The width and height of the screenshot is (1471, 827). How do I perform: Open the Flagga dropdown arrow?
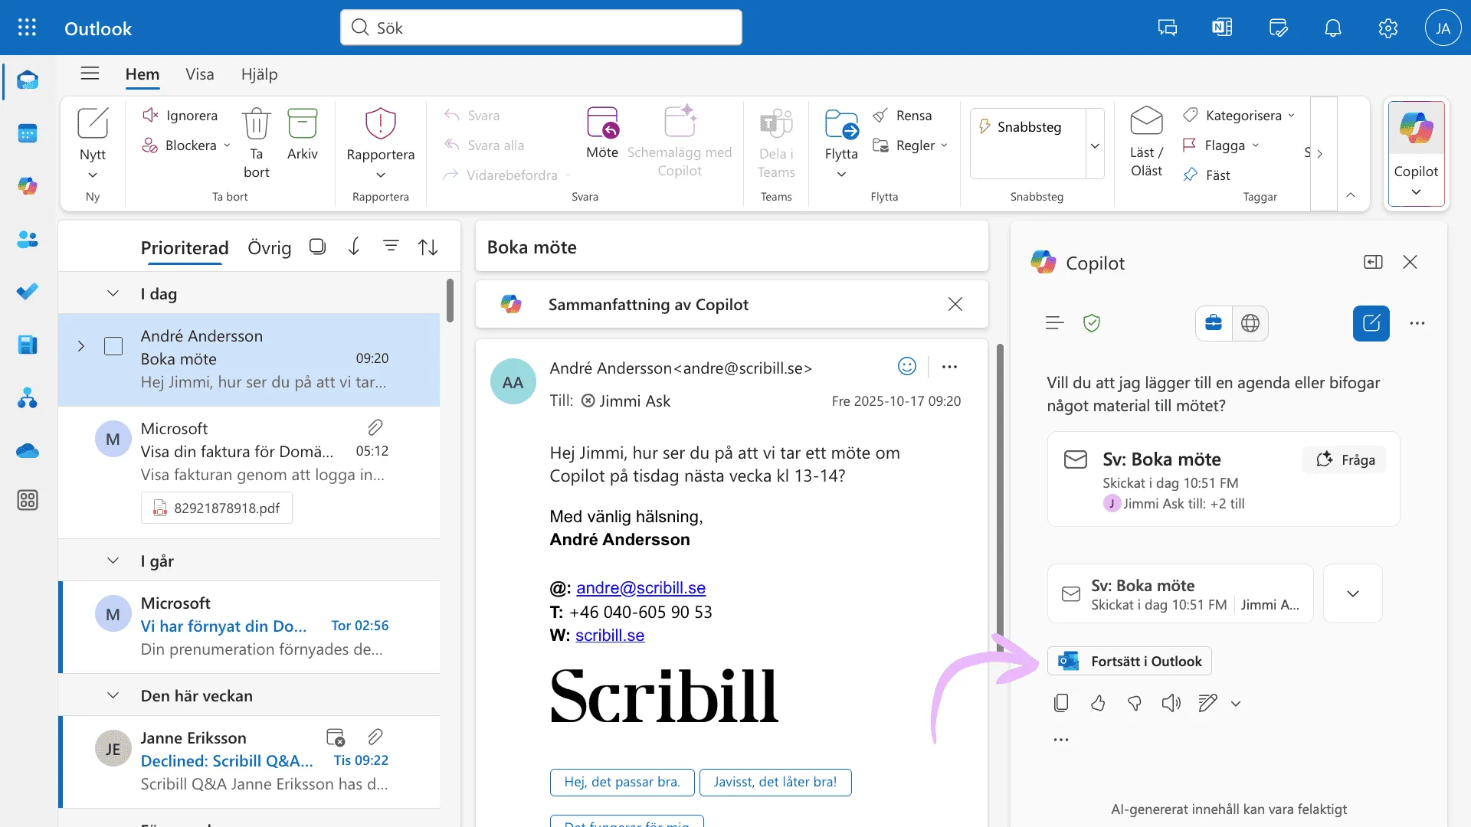click(1255, 145)
